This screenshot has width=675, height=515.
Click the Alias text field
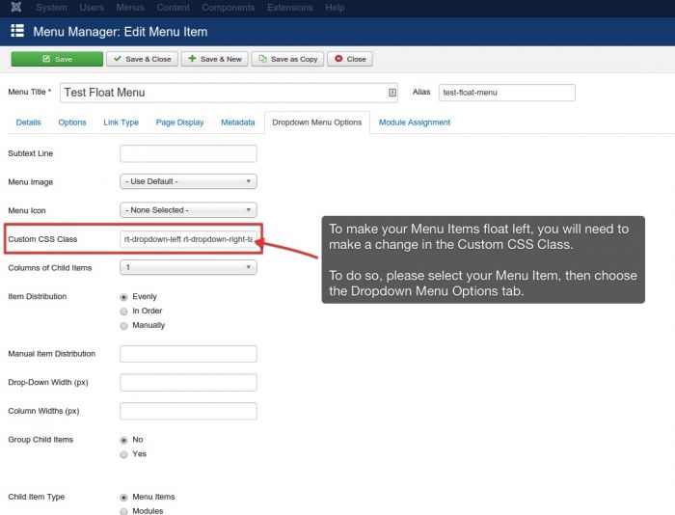pos(506,93)
